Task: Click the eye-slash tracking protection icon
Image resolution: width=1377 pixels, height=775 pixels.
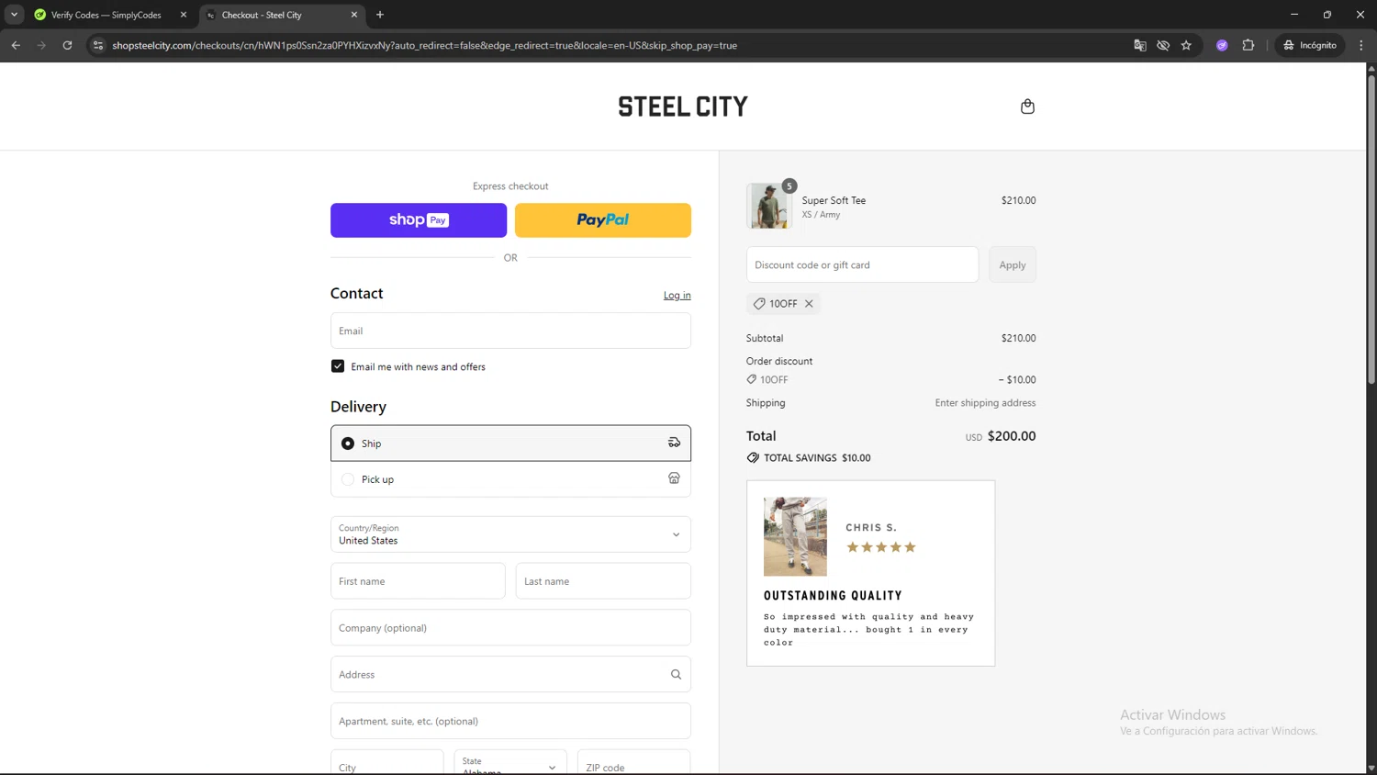Action: coord(1163,45)
